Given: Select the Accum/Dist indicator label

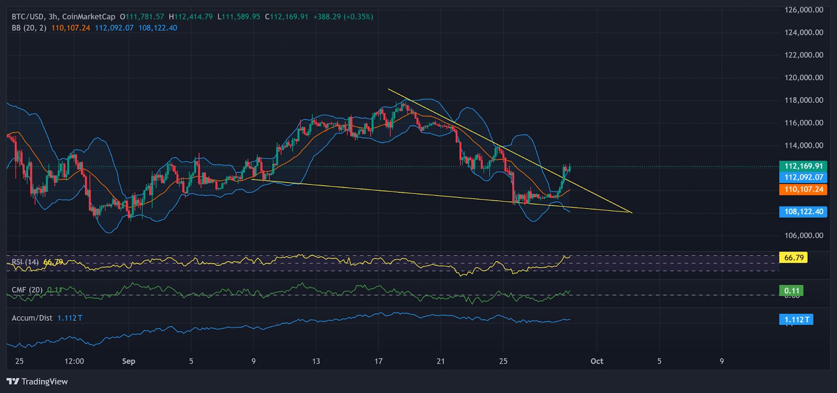Looking at the screenshot, I should pos(32,318).
